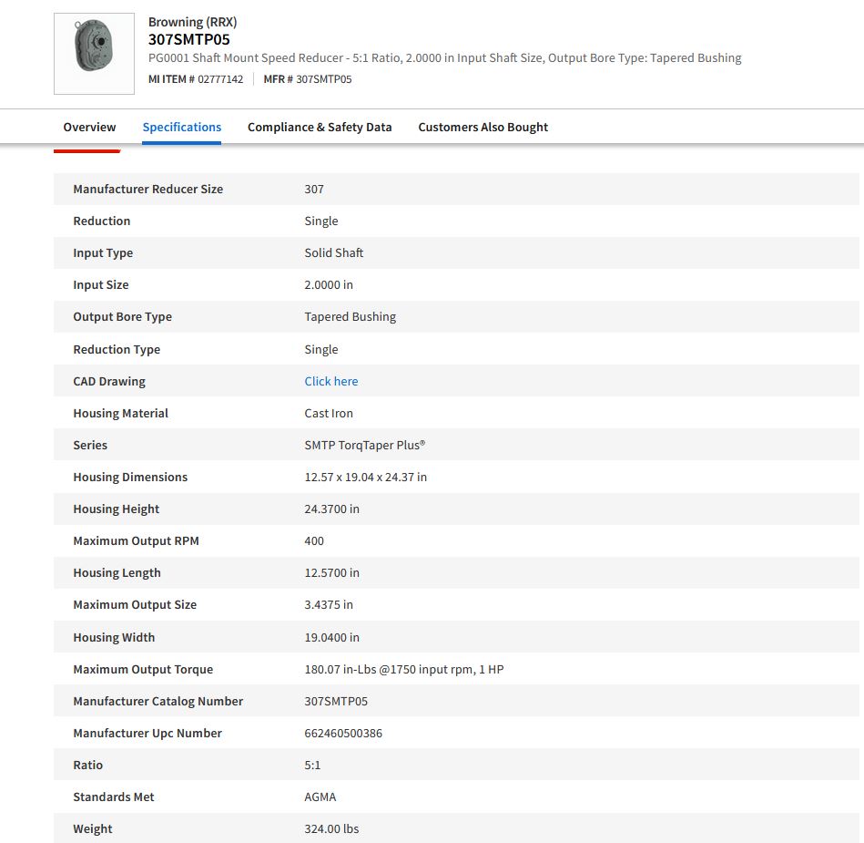Select the Specifications tab
864x843 pixels.
pos(182,127)
